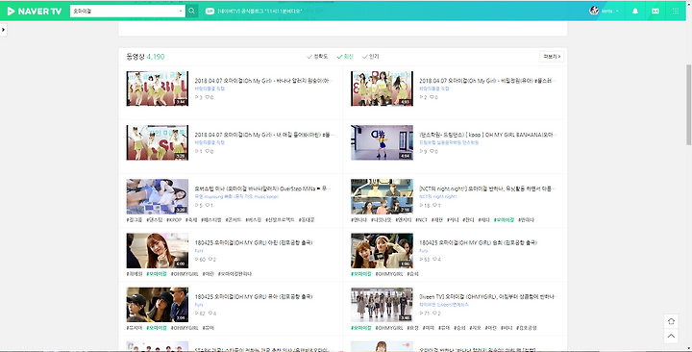Click the heart icon on the 180425 아린 video
692x352 pixels.
coord(210,260)
